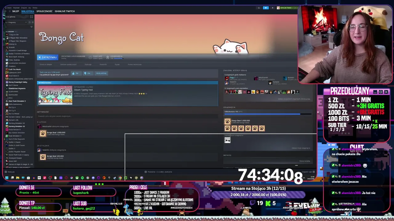Click the thumbs-down Nie recommendation button
This screenshot has height=221, width=394.
pos(87,73)
